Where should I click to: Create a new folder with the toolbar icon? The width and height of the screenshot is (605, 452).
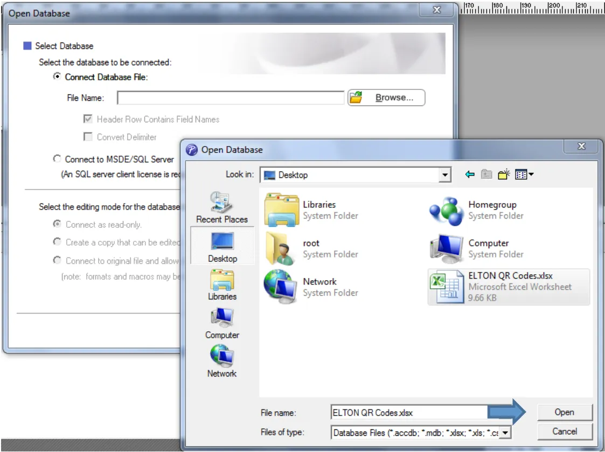tap(504, 175)
